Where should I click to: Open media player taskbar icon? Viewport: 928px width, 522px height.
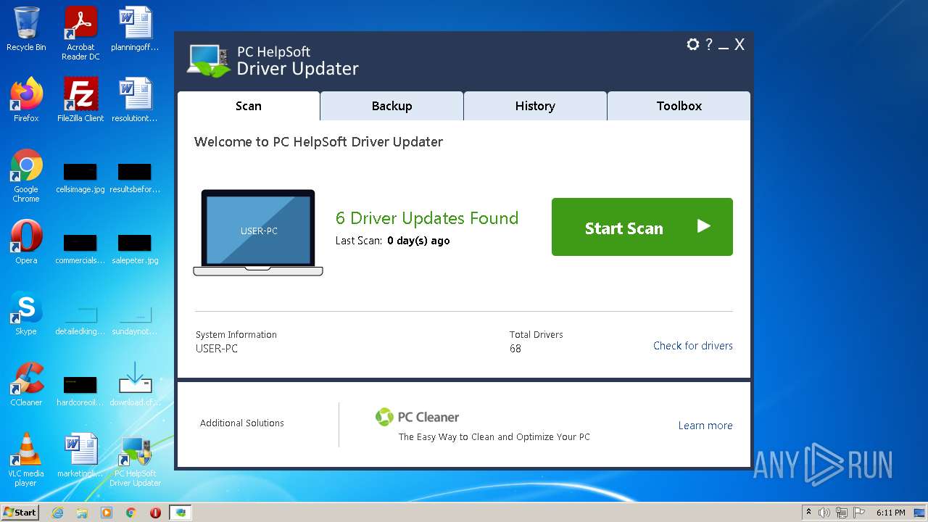[107, 513]
